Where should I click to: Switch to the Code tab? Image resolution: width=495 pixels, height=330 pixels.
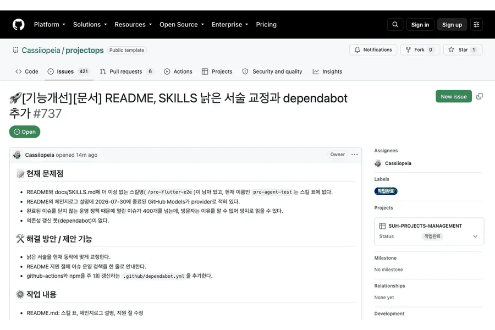27,71
